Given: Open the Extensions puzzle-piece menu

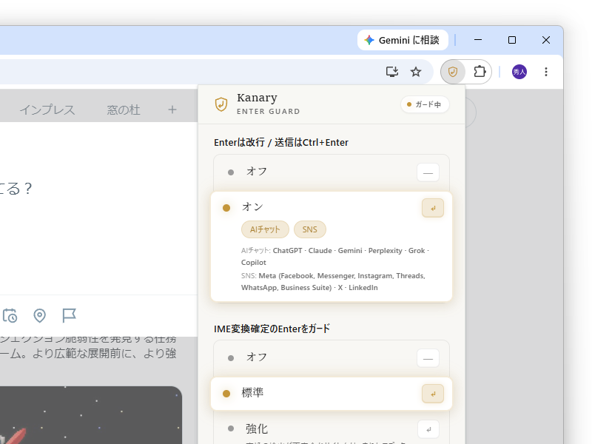Looking at the screenshot, I should [x=480, y=71].
